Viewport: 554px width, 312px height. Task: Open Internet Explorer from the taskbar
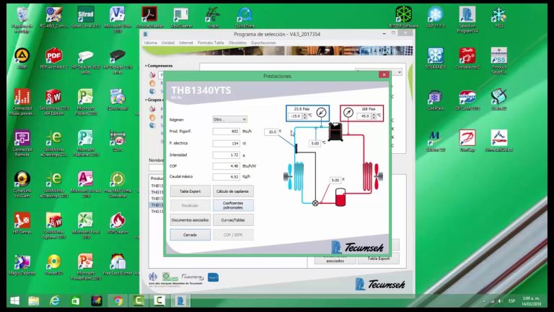(54, 301)
